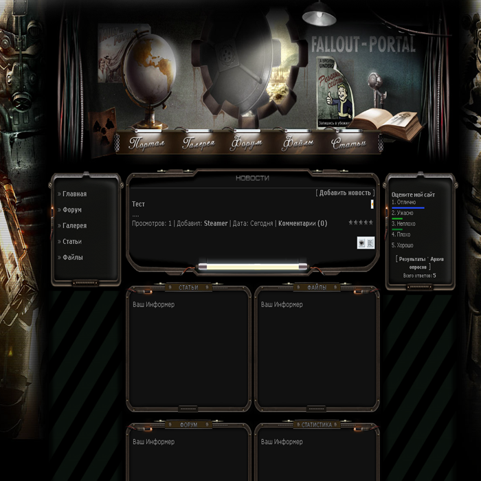The width and height of the screenshot is (481, 481).
Task: Click the Добавить новость link
Action: [345, 193]
